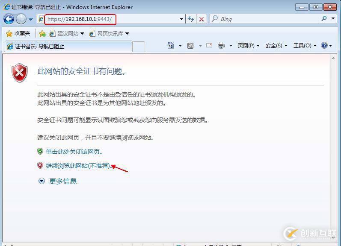This screenshot has height=246, width=341.
Task: Click the Refresh page icon
Action: (191, 19)
